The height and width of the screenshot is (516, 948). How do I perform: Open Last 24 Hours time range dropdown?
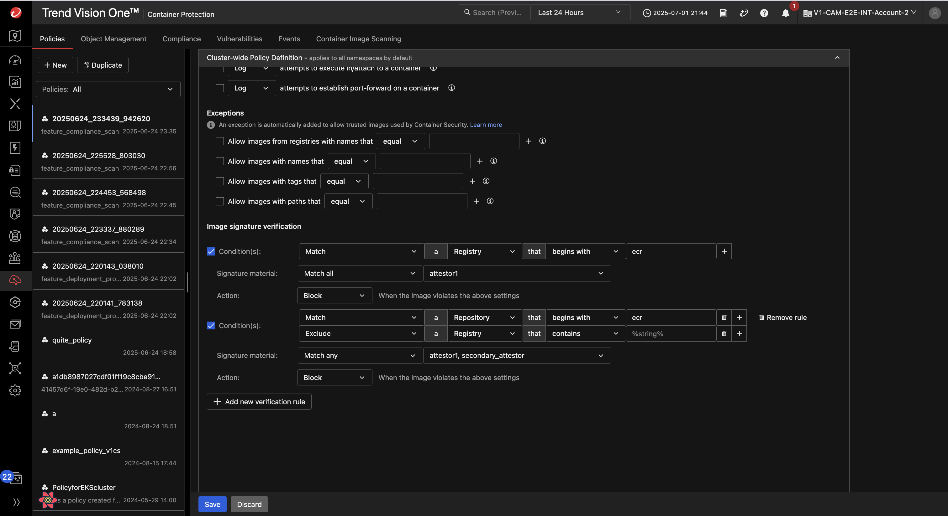[580, 13]
